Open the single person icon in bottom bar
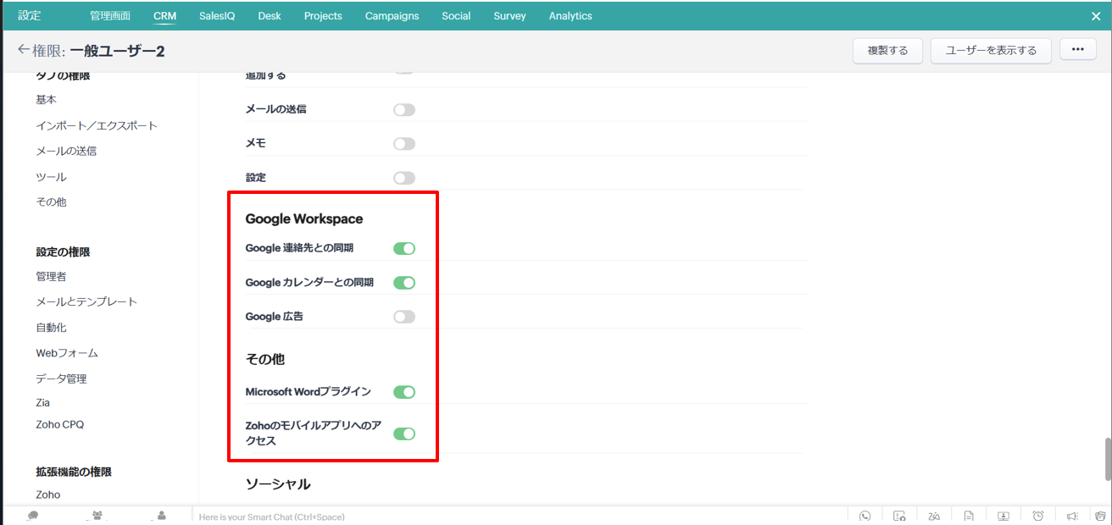Viewport: 1112px width, 525px height. [162, 516]
